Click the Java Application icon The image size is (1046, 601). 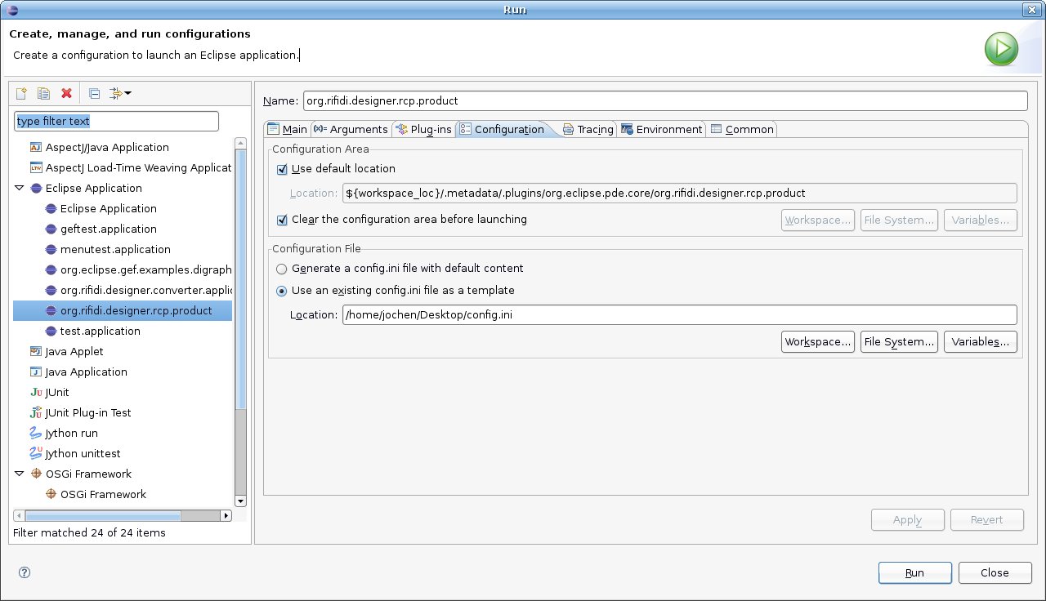(x=35, y=372)
